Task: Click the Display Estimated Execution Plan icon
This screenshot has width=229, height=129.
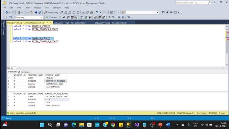Action: (x=68, y=17)
